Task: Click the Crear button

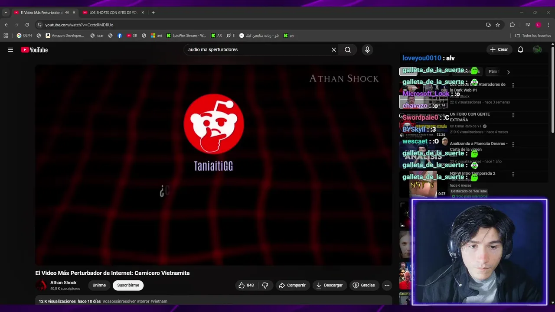Action: point(499,50)
